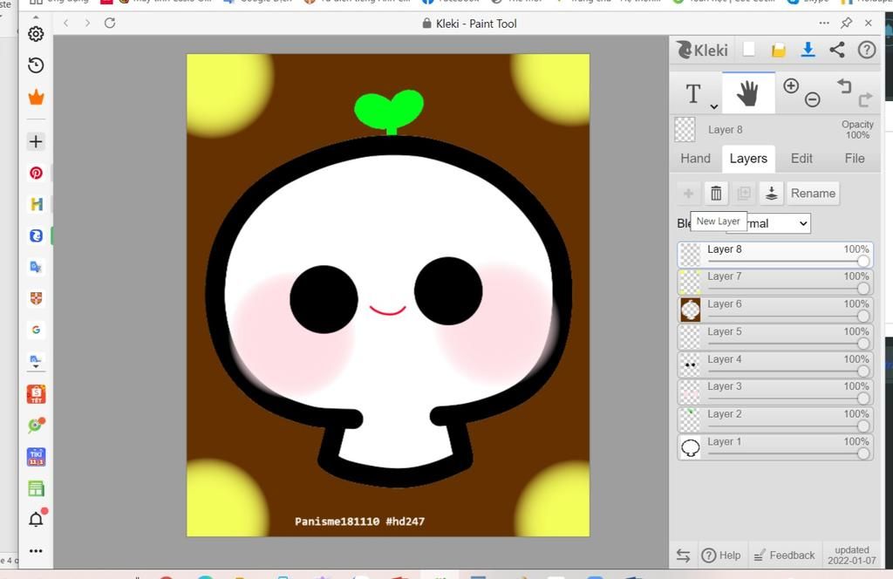This screenshot has width=893, height=579.
Task: Add a new sidebar item with plus
Action: point(36,142)
